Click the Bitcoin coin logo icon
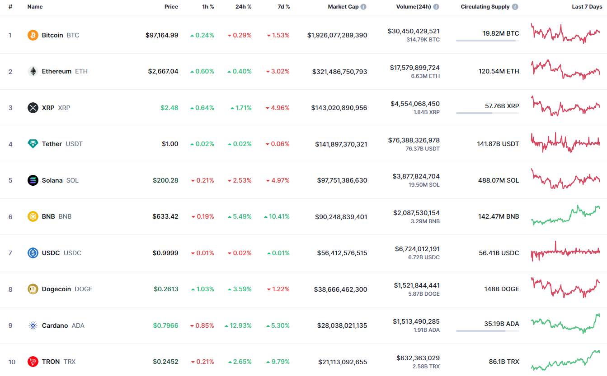The width and height of the screenshot is (607, 376). point(33,35)
